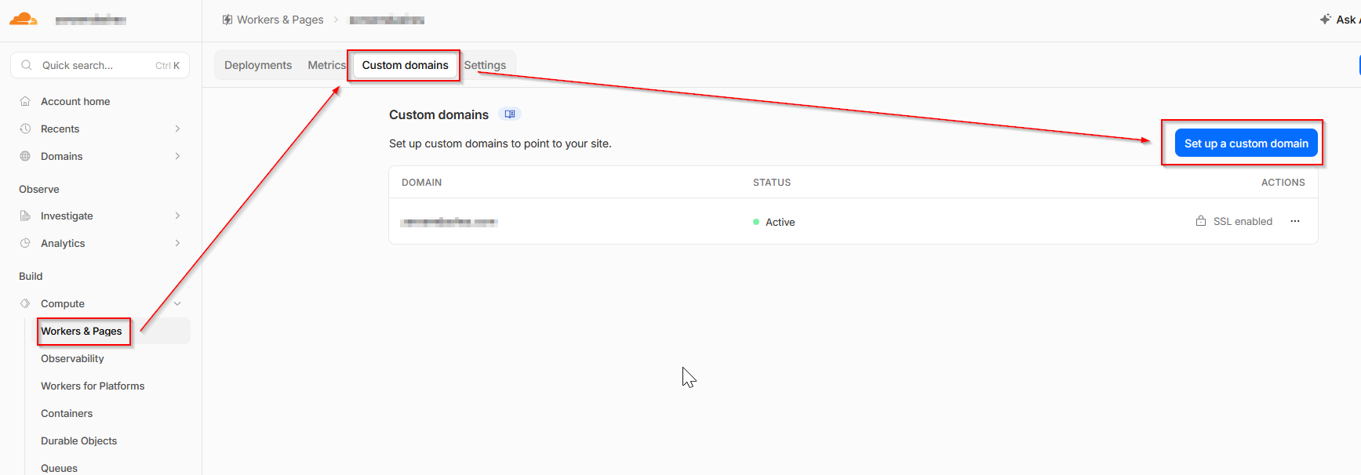The image size is (1361, 475).
Task: Click the Recents clock icon
Action: (25, 129)
